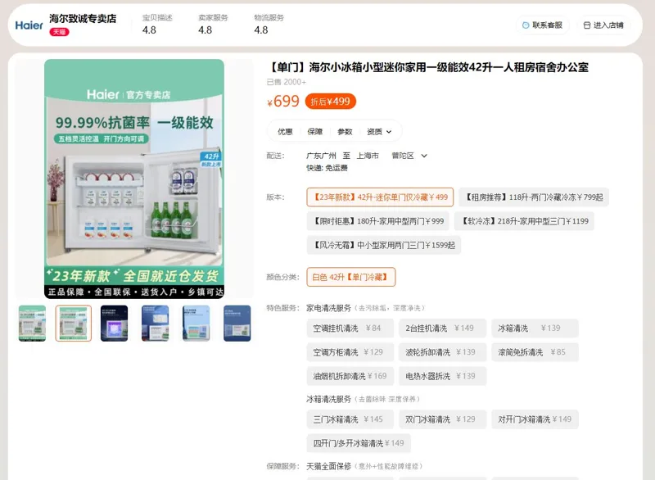This screenshot has height=480, width=655.
Task: View the first product thumbnail
Action: pos(32,324)
